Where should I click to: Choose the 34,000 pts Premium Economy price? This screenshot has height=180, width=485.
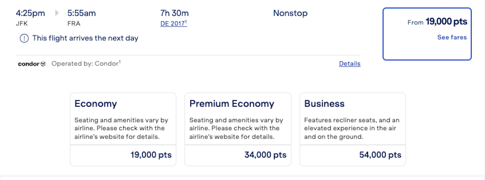(x=265, y=155)
